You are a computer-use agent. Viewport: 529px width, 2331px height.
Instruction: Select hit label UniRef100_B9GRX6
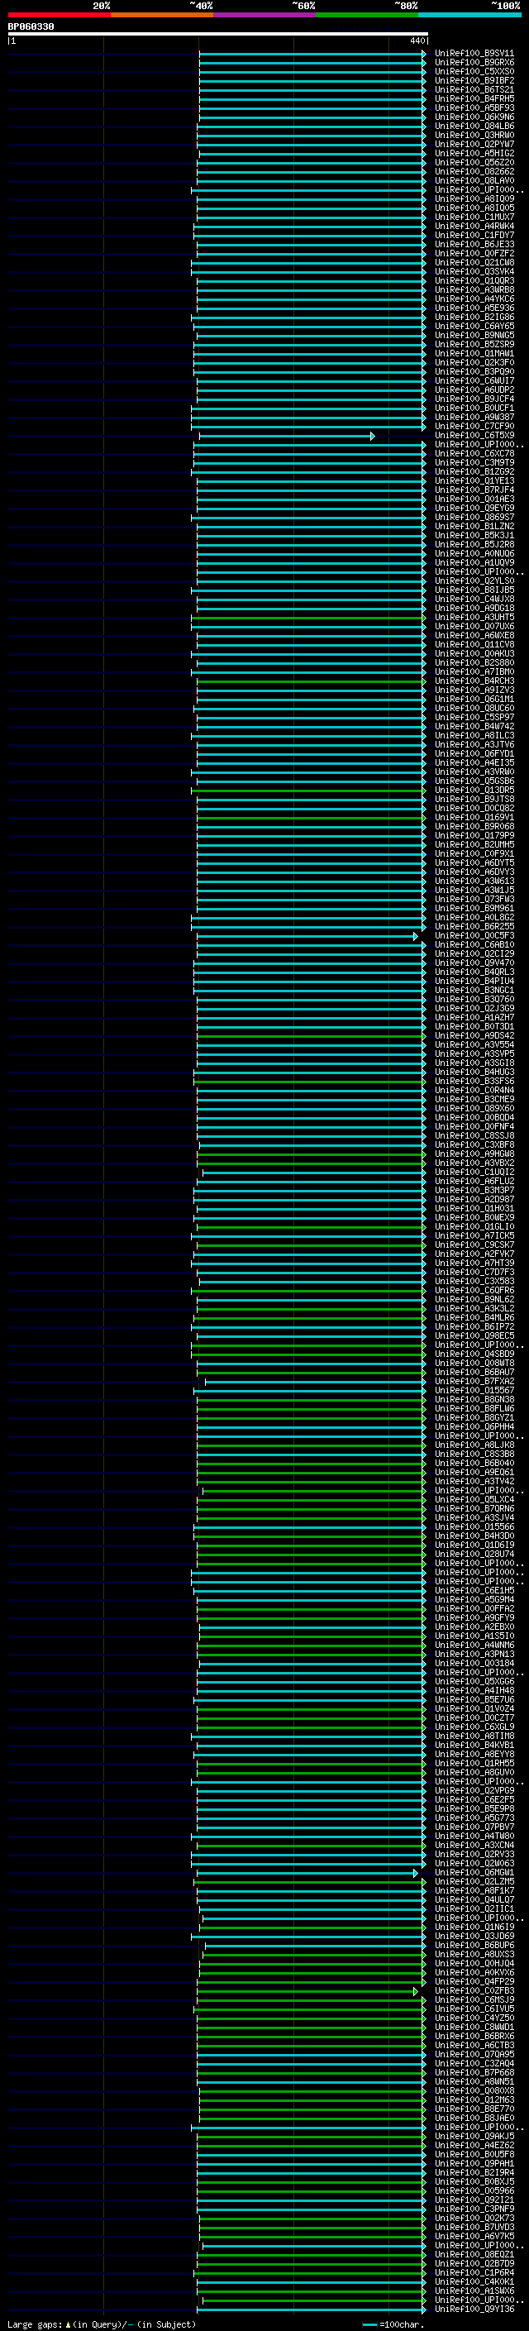click(474, 63)
